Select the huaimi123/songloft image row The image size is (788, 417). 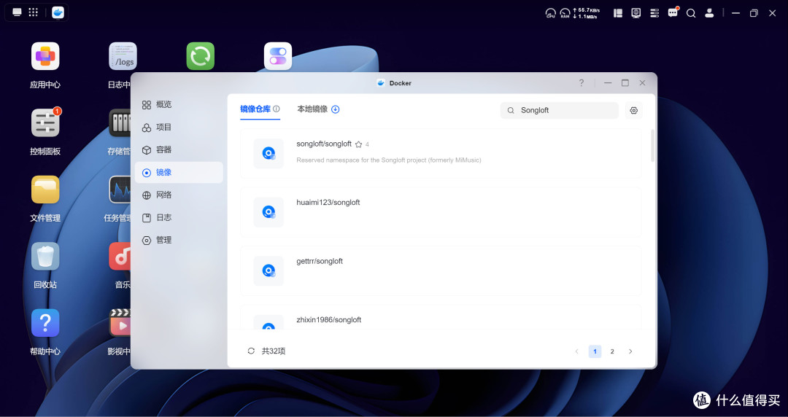(x=441, y=212)
